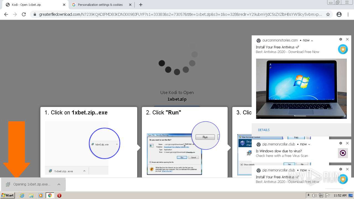Image resolution: width=354 pixels, height=199 pixels.
Task: Click the step 2 'Run' instruction card
Action: (185, 142)
